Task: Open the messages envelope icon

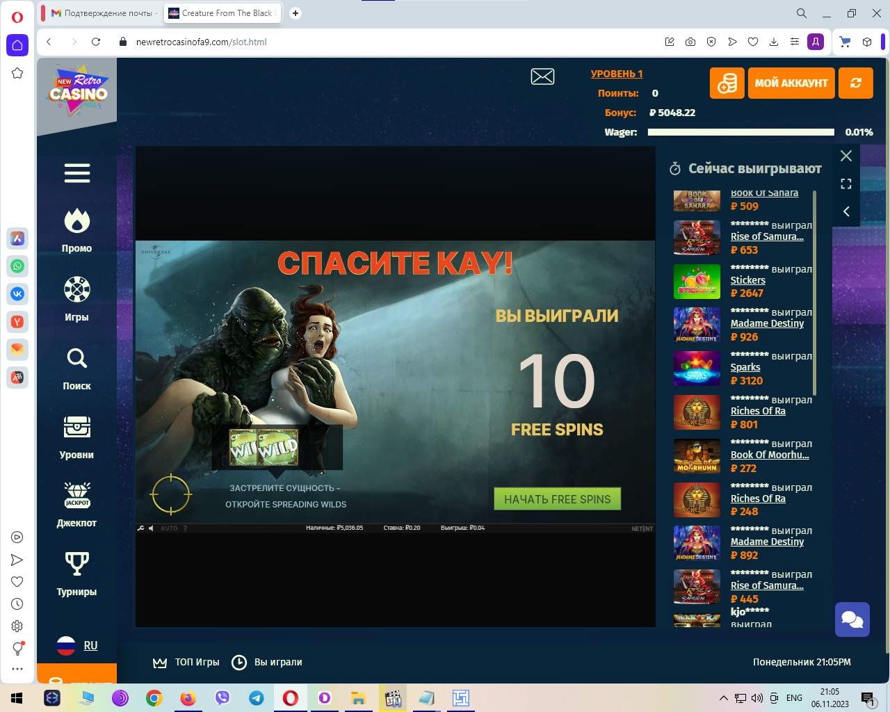Action: coord(542,76)
